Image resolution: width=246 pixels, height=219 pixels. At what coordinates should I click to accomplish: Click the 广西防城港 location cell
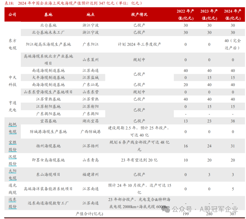pos(91,132)
